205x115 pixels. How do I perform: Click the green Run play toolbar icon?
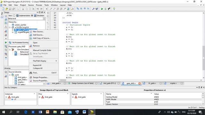coord(102,9)
